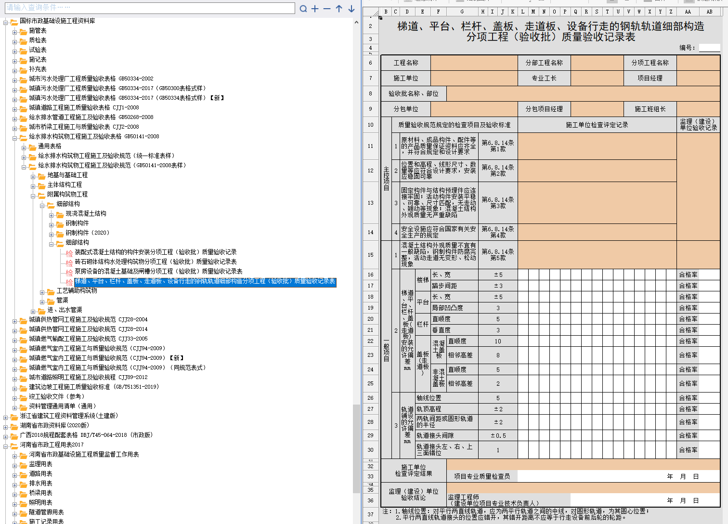This screenshot has width=728, height=524.
Task: Expand the 试验表 folder
Action: coord(14,52)
